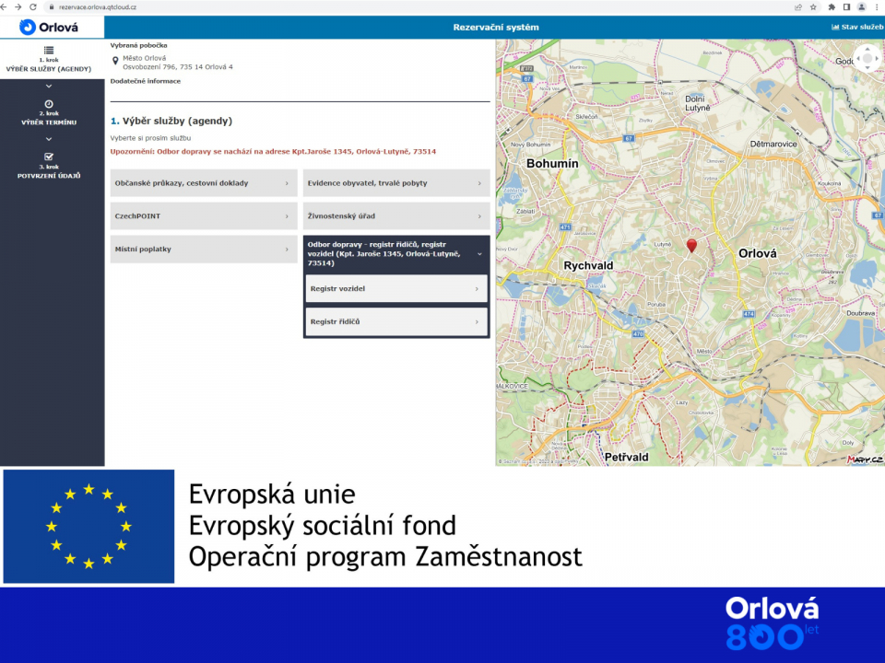Image resolution: width=885 pixels, height=663 pixels.
Task: Click arrow on Občanské průkazy row
Action: (287, 183)
